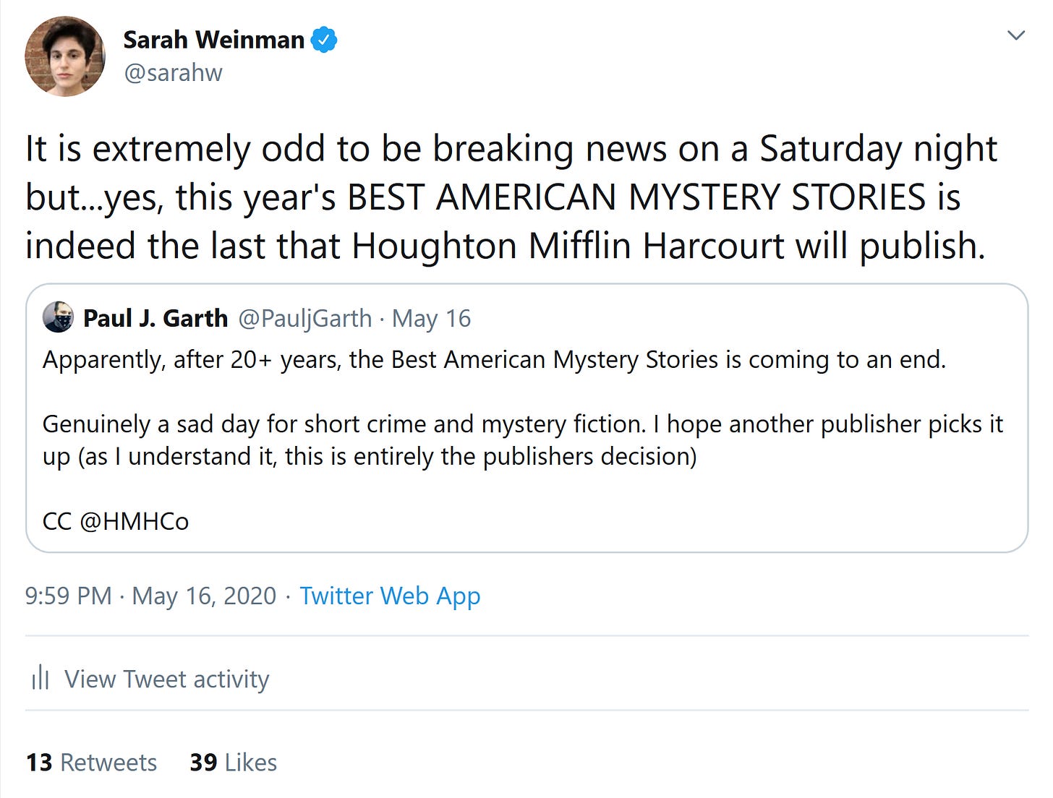Open the Paul J. Garth name in quoted tweet
This screenshot has width=1053, height=798.
coord(155,318)
